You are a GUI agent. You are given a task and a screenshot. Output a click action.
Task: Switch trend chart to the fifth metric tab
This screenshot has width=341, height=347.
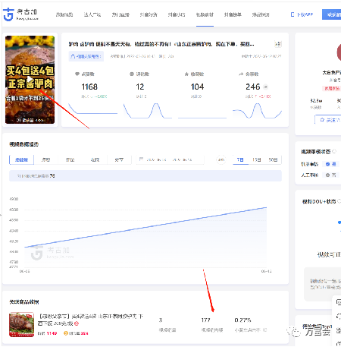(x=119, y=159)
